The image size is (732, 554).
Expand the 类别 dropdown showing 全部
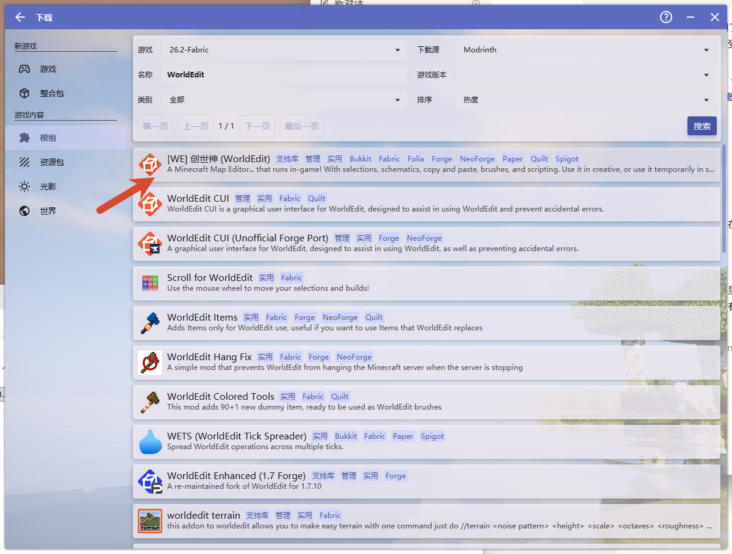285,100
